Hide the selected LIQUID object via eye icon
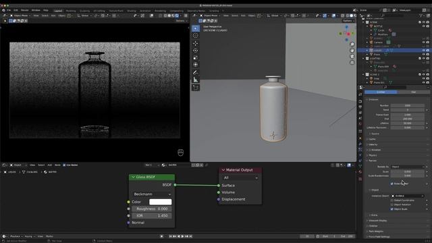The height and width of the screenshot is (243, 432). pyautogui.click(x=424, y=51)
